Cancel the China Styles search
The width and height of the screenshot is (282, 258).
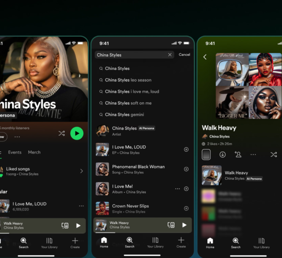(x=184, y=55)
